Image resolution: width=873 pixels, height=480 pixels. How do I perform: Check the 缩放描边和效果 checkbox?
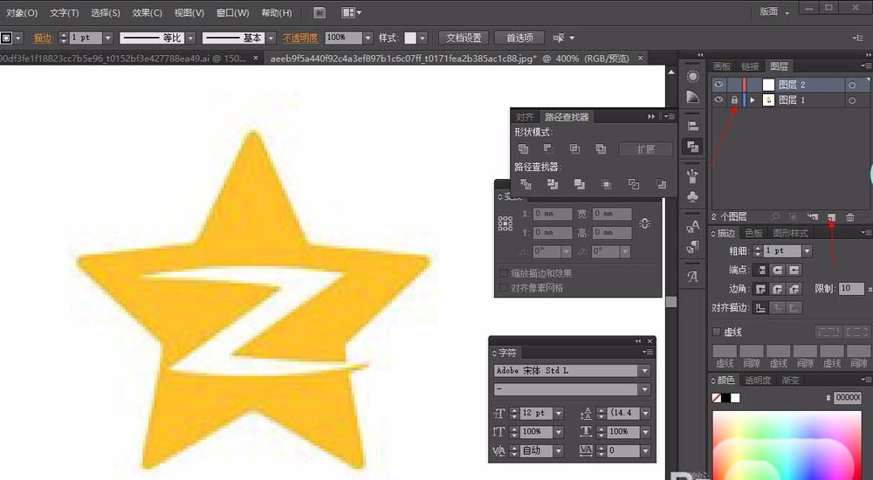504,273
